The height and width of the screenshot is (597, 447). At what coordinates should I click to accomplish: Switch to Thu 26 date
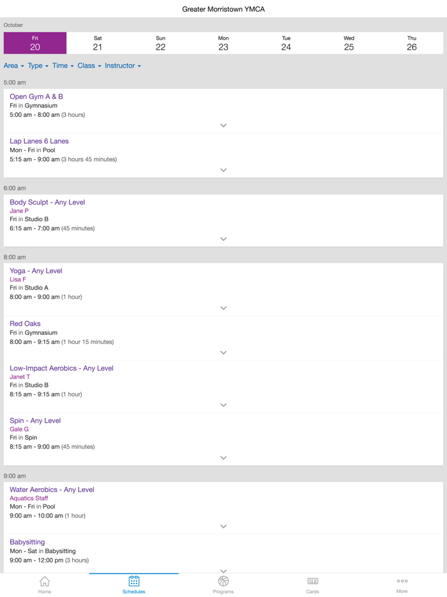point(412,43)
